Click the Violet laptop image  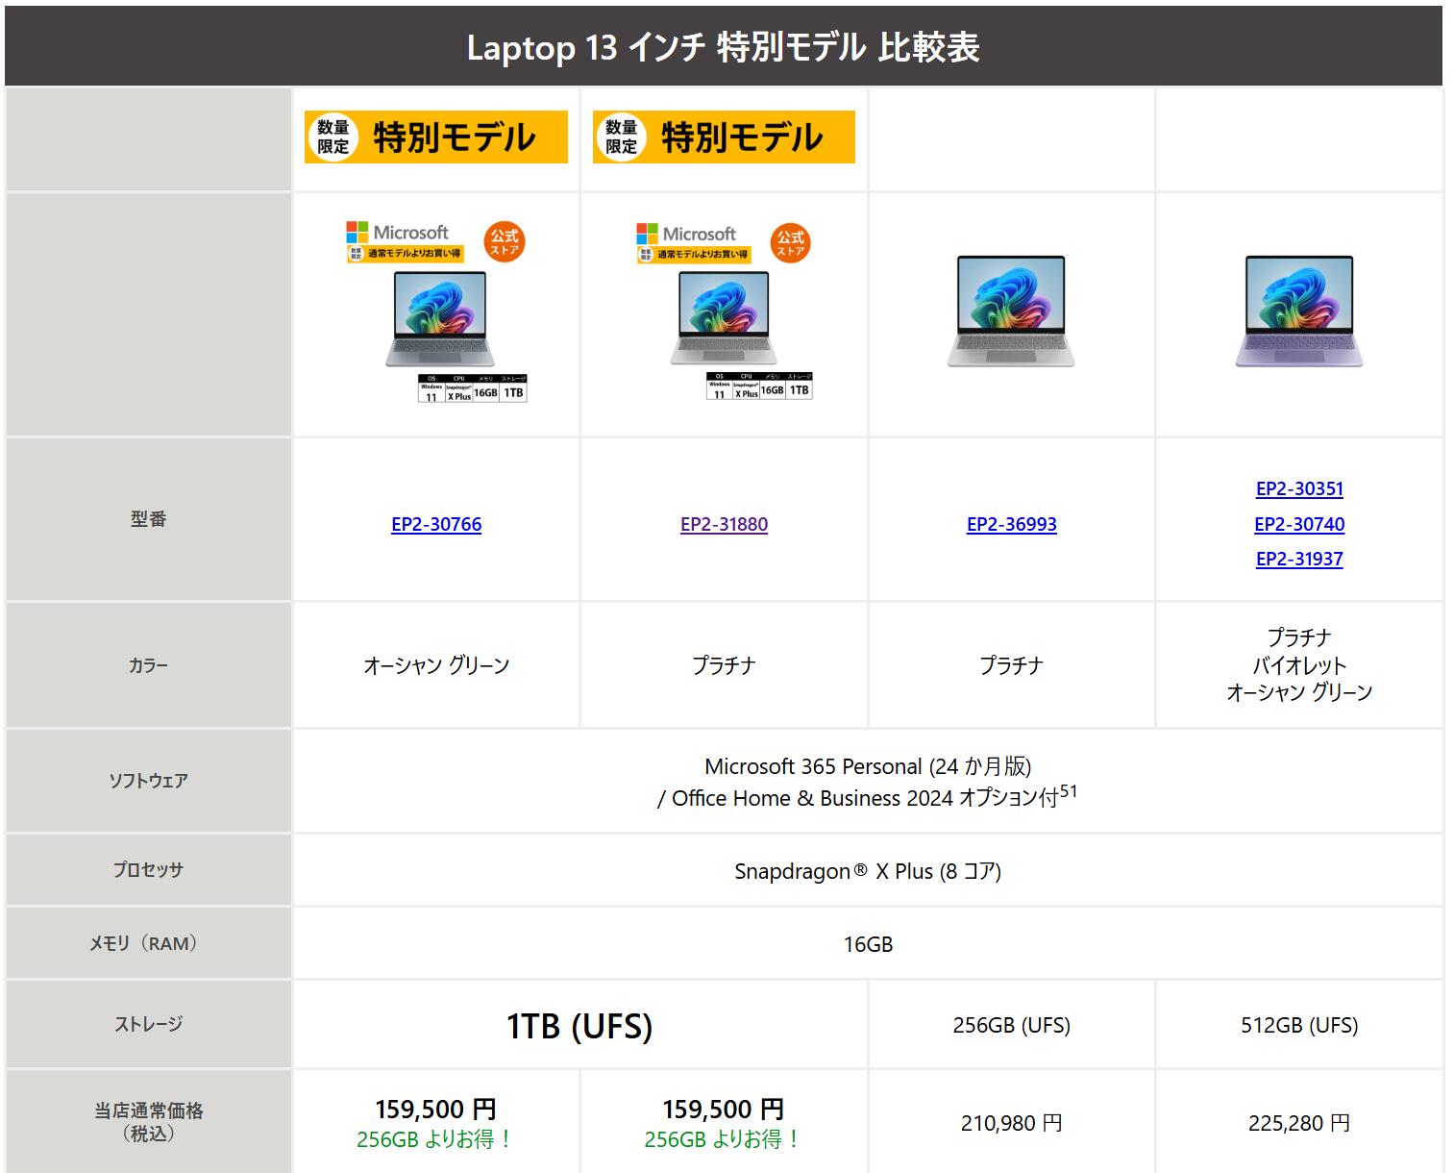point(1299,312)
